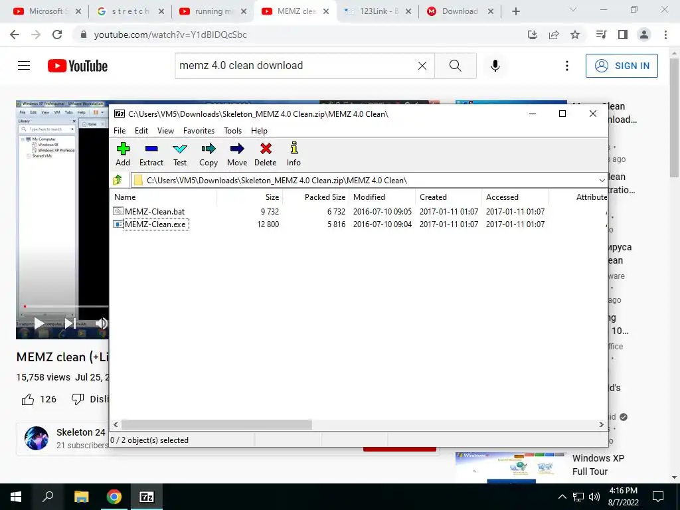This screenshot has width=680, height=510.
Task: Like the video with thumbs up
Action: tap(28, 399)
